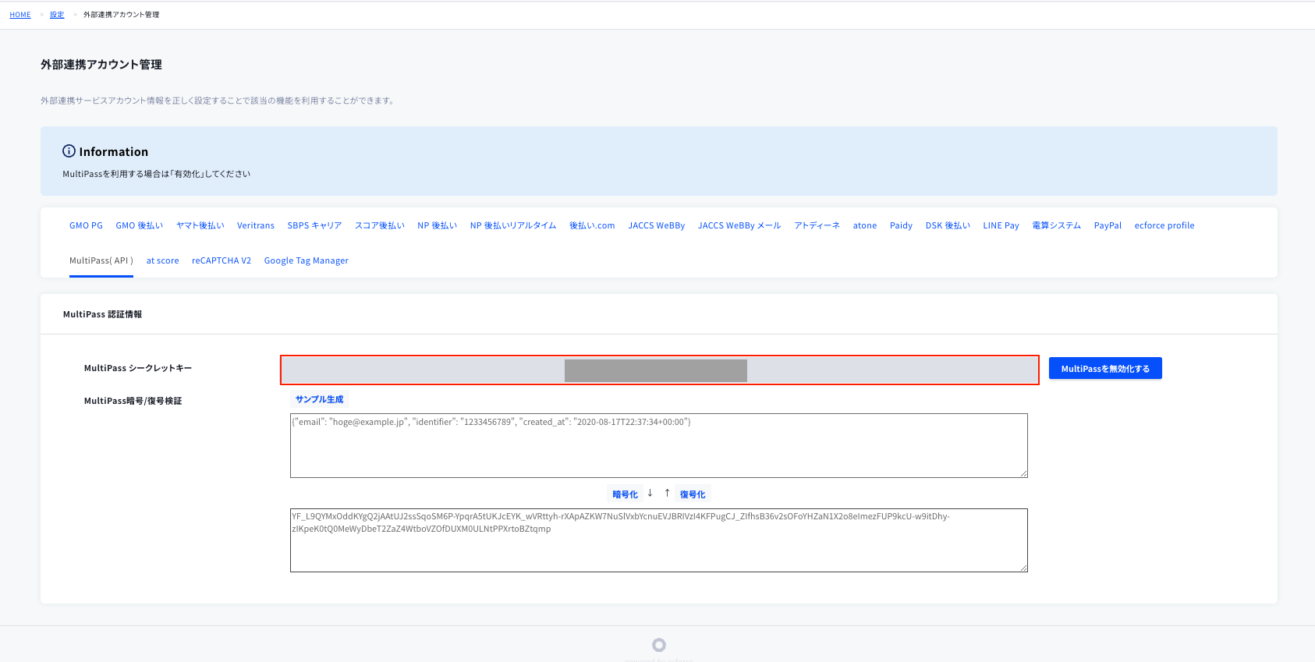This screenshot has width=1315, height=662.
Task: Switch to the GMO PG tab
Action: pos(86,225)
